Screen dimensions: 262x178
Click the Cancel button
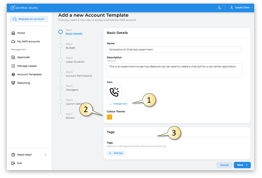tap(224, 165)
